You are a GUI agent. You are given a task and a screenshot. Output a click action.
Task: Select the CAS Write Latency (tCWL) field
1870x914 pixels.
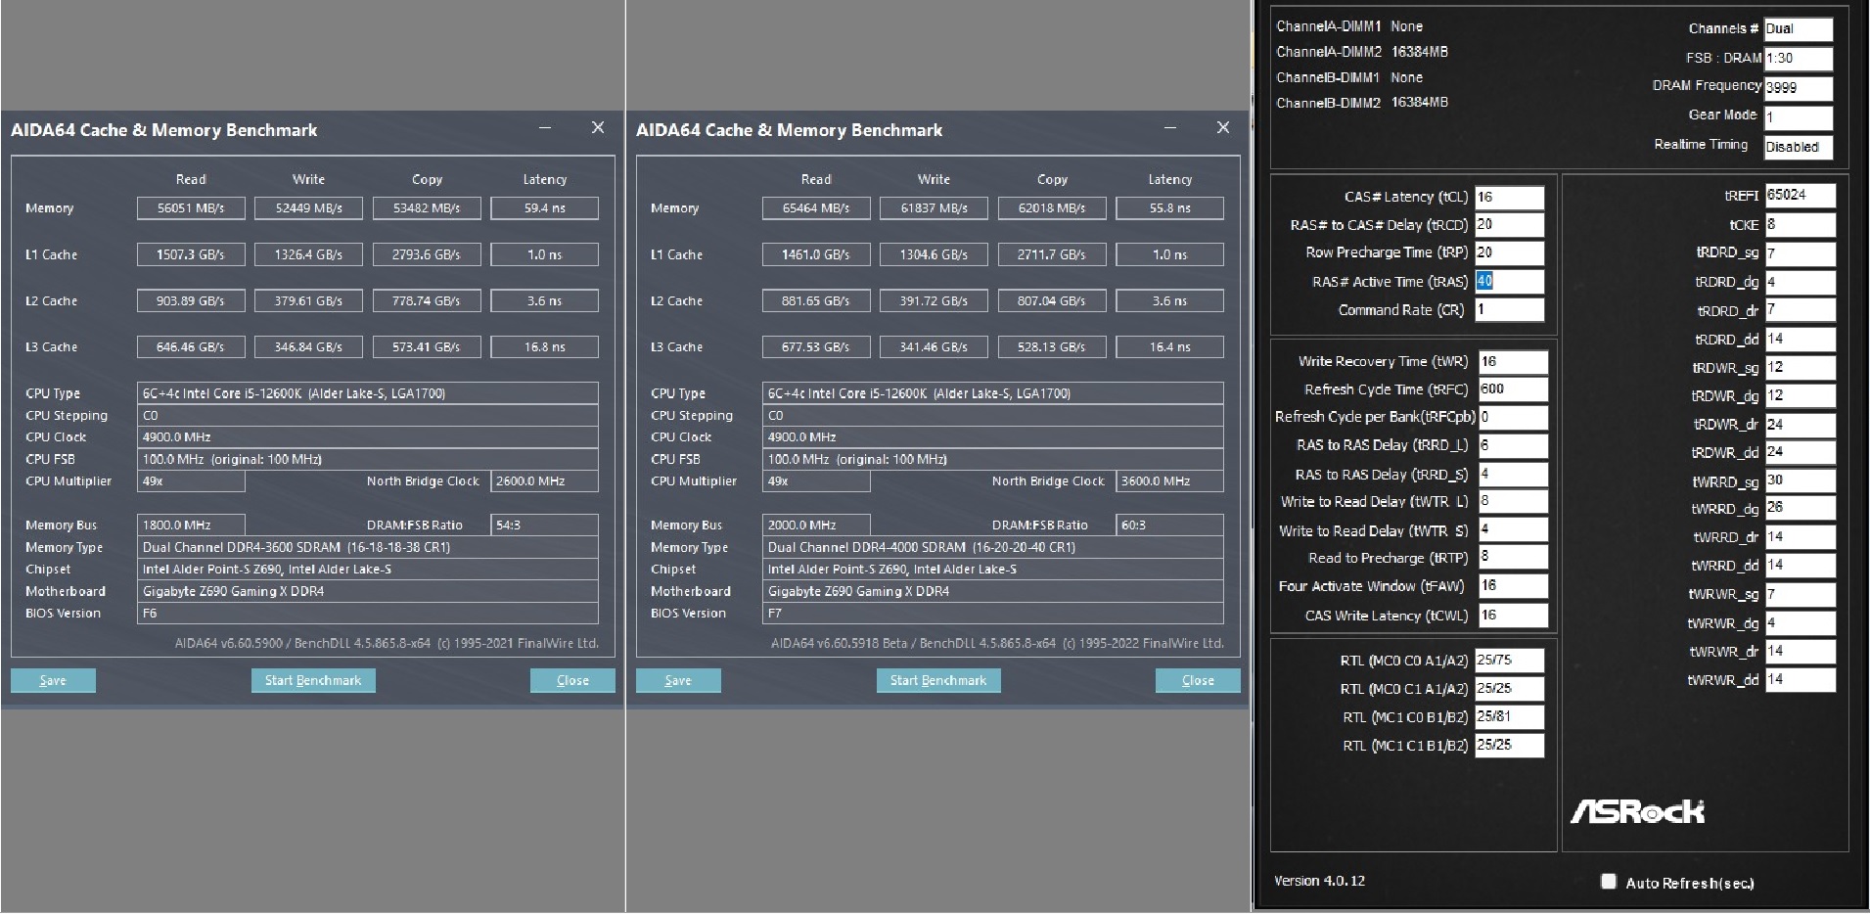pos(1513,616)
